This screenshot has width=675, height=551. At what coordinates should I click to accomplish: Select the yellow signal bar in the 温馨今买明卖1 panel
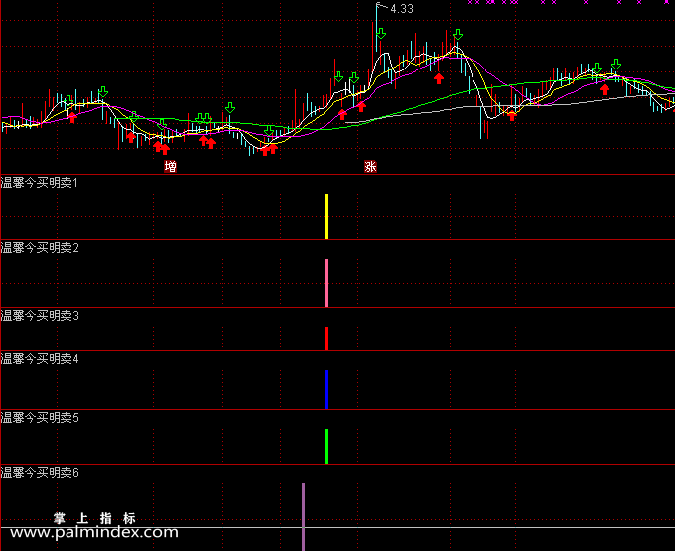click(x=326, y=216)
